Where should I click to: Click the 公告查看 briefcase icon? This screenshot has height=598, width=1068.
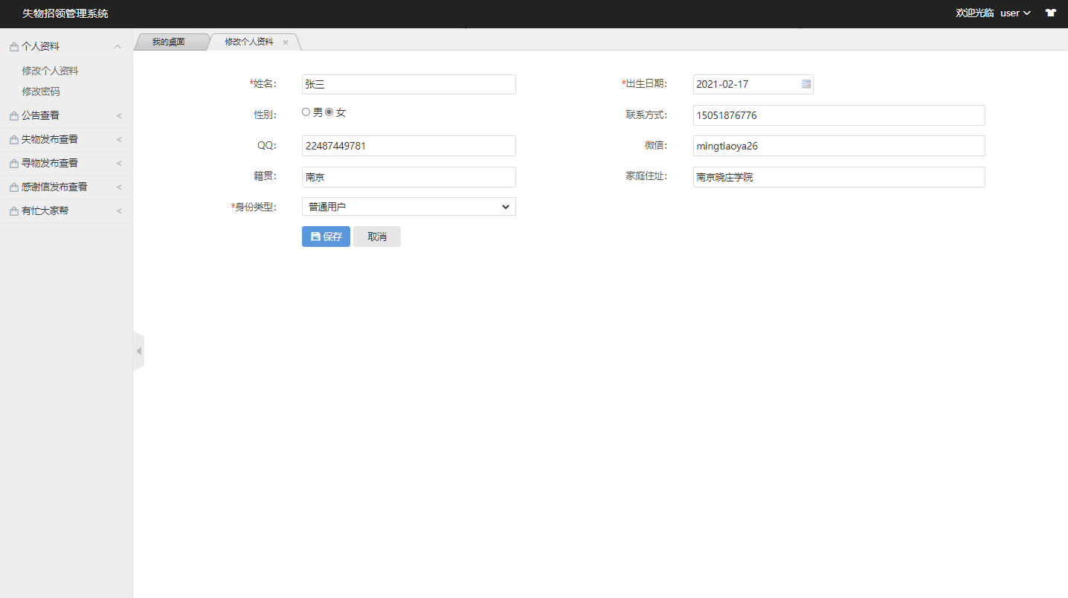pos(13,115)
